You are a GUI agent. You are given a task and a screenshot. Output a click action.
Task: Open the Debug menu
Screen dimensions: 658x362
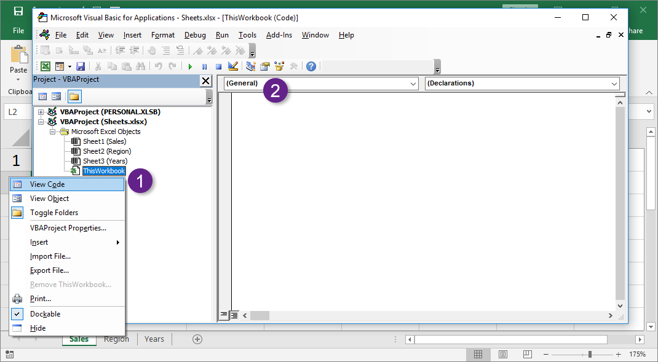(195, 35)
